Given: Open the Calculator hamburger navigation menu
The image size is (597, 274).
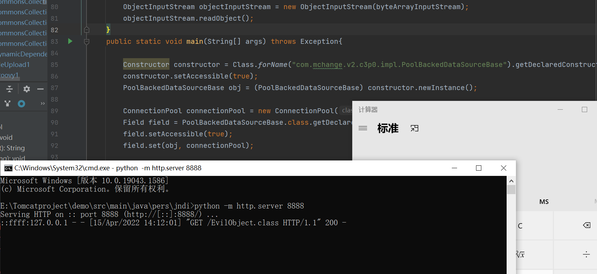Looking at the screenshot, I should [363, 128].
